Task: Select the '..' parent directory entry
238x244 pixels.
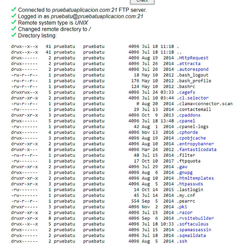Action: click(179, 52)
